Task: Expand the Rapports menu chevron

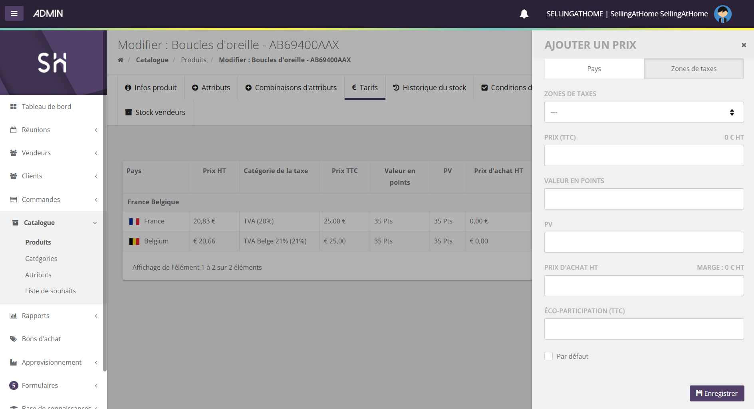Action: 96,316
